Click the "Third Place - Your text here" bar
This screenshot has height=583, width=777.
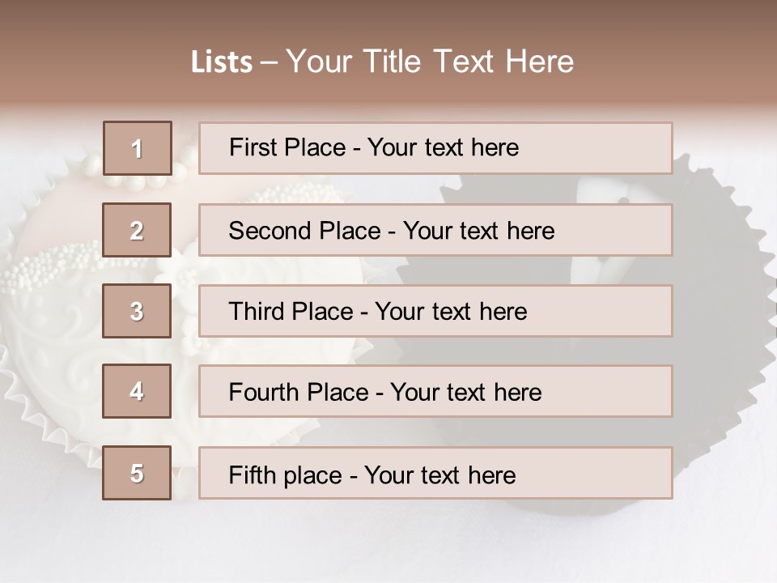[435, 311]
